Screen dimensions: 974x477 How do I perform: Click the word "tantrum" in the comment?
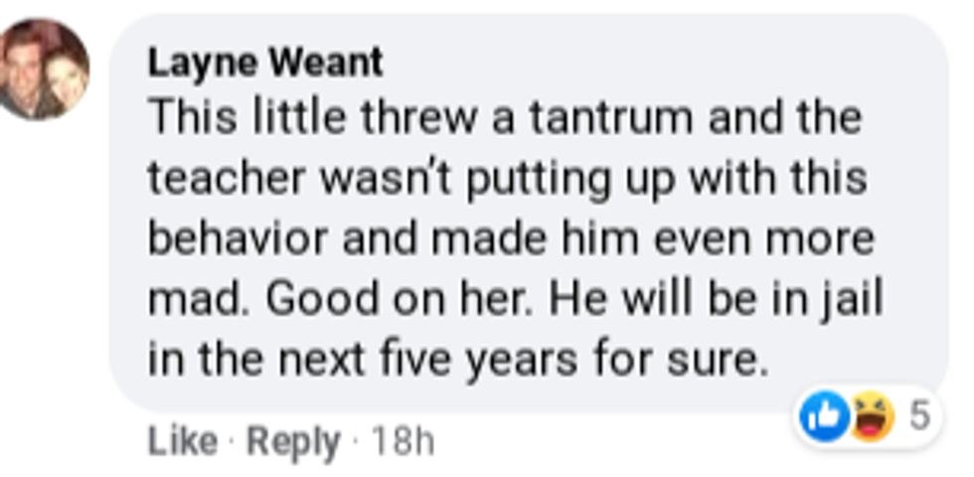coord(610,120)
